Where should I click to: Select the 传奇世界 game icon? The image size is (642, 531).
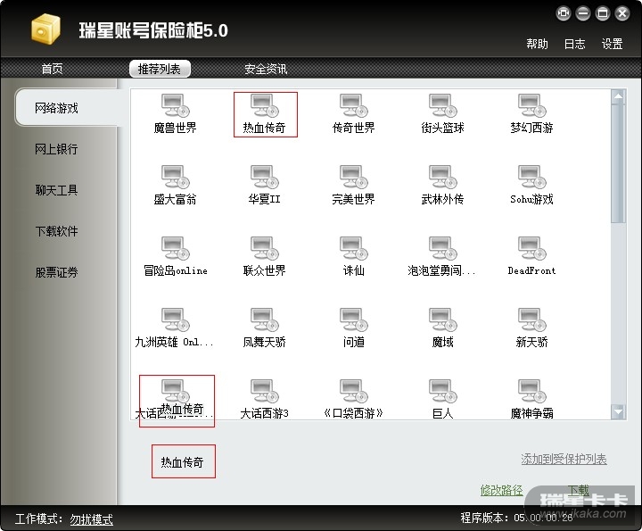click(354, 114)
